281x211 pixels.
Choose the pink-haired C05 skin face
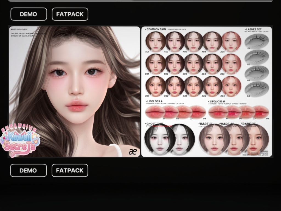tap(231, 86)
